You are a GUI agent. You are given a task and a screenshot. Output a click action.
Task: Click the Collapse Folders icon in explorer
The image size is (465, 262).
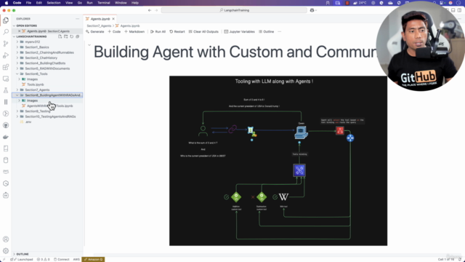pos(78,36)
